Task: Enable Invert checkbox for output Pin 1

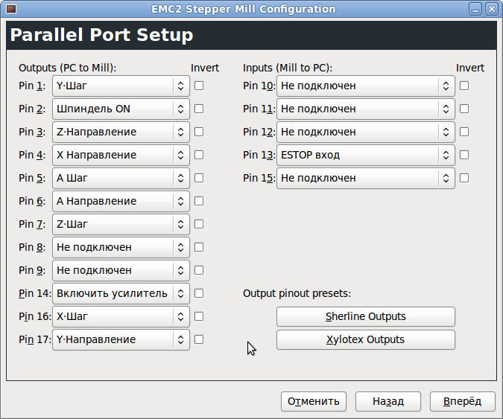Action: pyautogui.click(x=199, y=86)
